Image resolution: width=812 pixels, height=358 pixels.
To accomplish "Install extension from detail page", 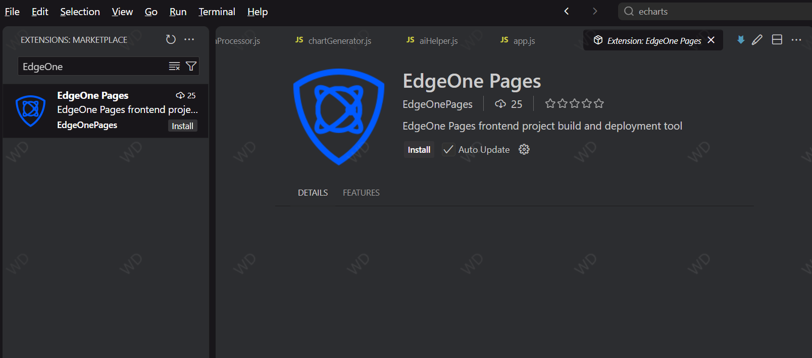I will 419,150.
